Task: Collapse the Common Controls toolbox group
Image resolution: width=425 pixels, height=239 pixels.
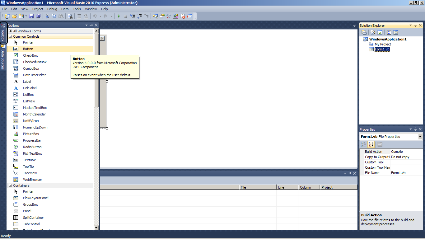Action: coord(10,36)
